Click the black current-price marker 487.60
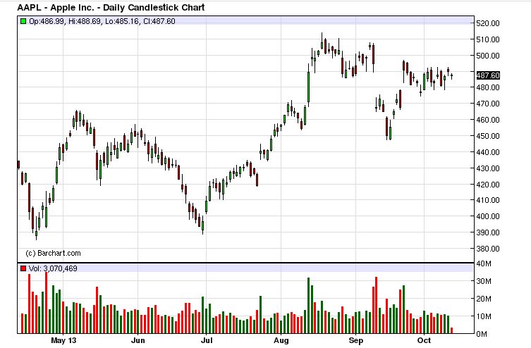 coord(488,75)
